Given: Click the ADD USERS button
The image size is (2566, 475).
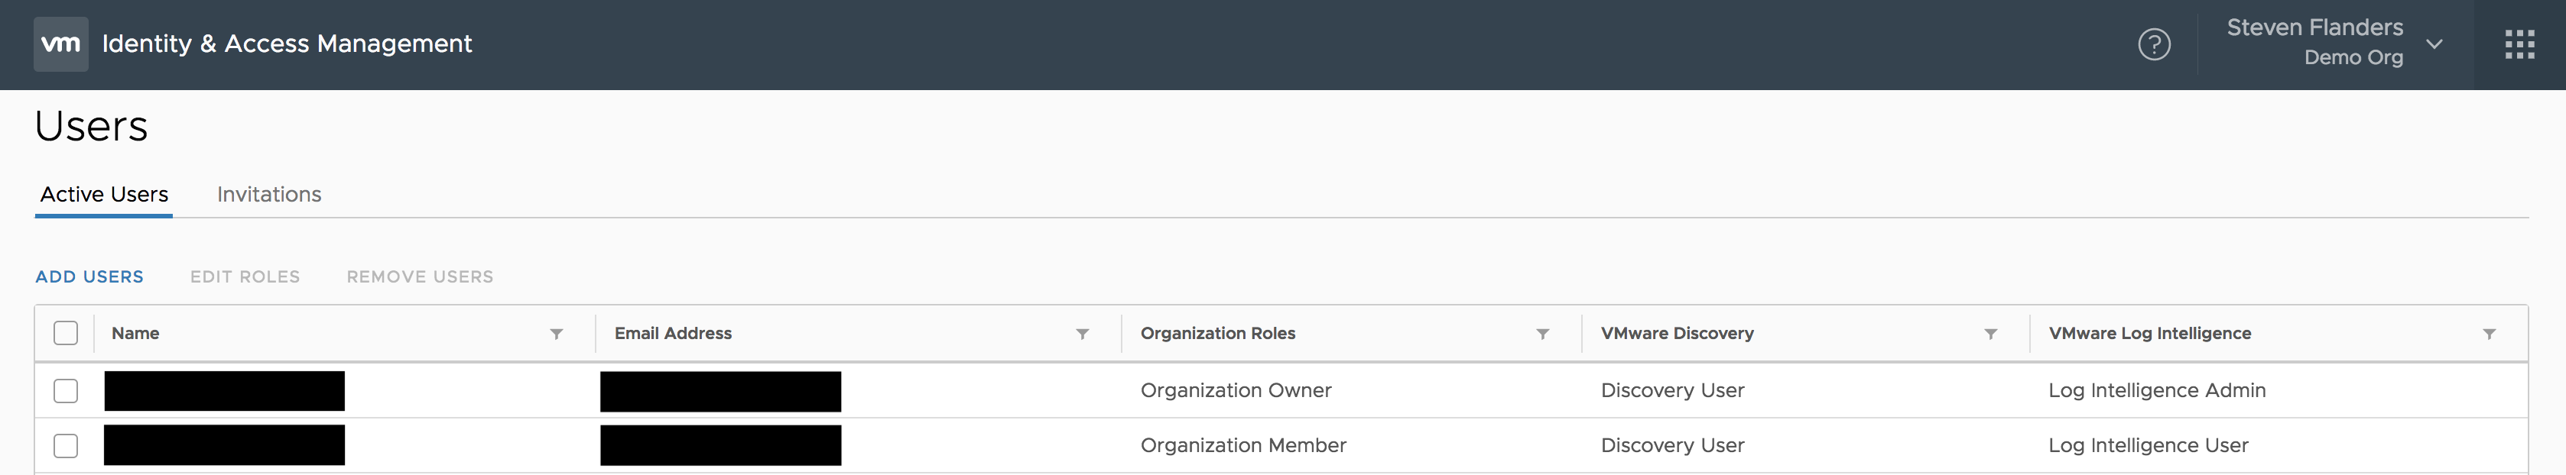Looking at the screenshot, I should [x=89, y=277].
